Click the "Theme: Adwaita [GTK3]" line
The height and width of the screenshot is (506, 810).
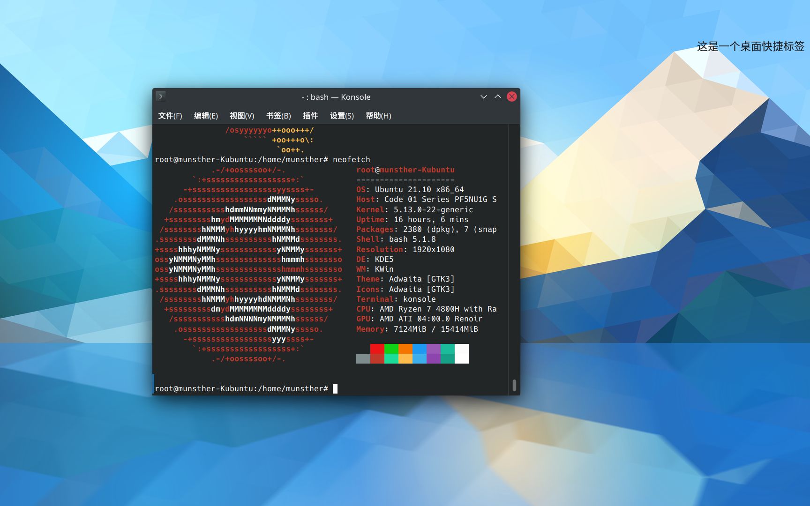click(x=405, y=279)
